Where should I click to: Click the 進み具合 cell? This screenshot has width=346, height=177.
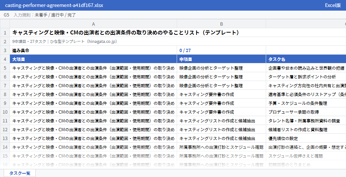[93, 50]
